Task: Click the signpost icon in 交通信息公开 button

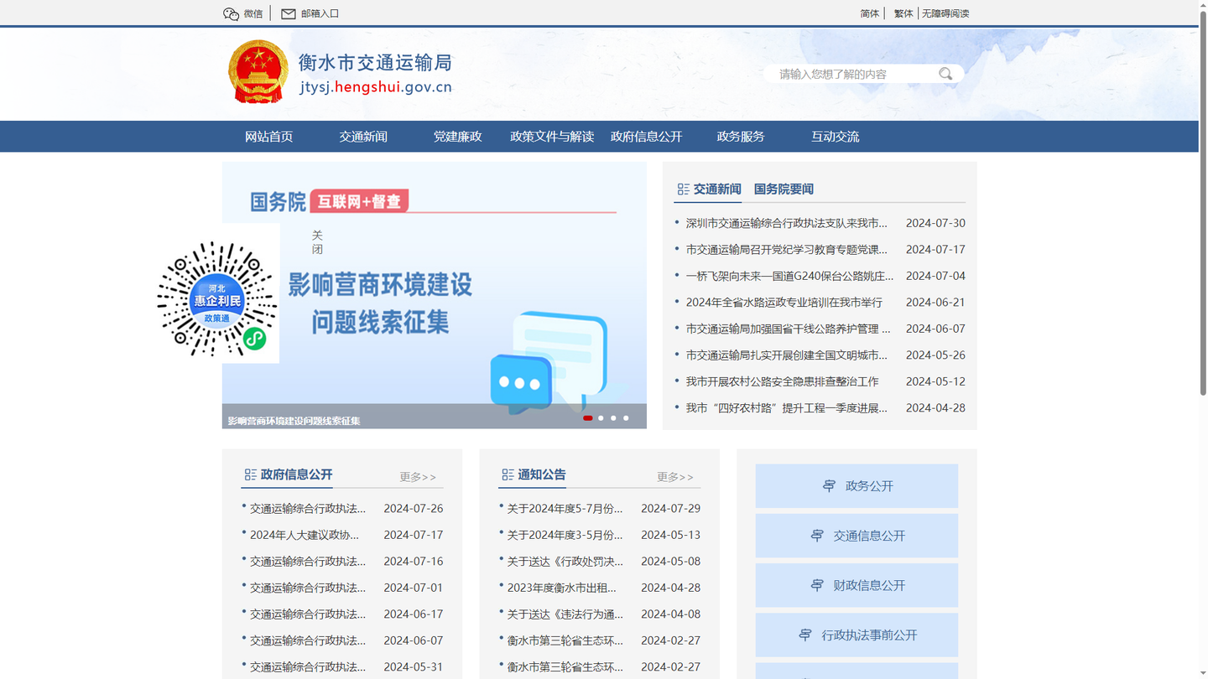Action: pos(817,536)
